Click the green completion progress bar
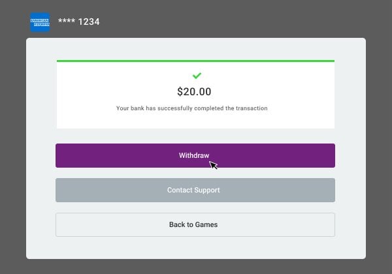392x274 pixels. (x=195, y=61)
